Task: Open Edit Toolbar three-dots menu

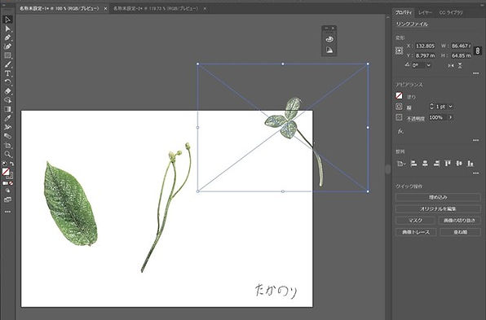Action: point(8,212)
